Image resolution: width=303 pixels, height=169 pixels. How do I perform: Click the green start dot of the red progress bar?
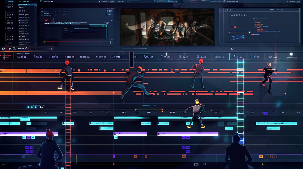pos(44,42)
